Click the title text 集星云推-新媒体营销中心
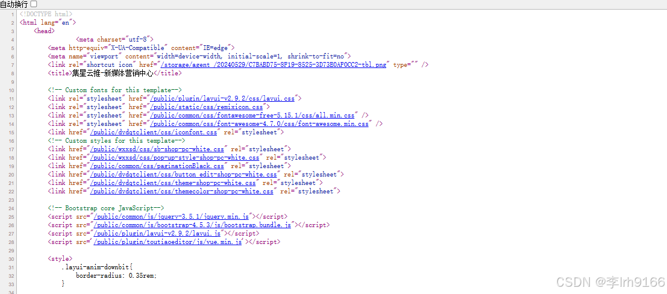Image resolution: width=667 pixels, height=294 pixels. tap(112, 73)
